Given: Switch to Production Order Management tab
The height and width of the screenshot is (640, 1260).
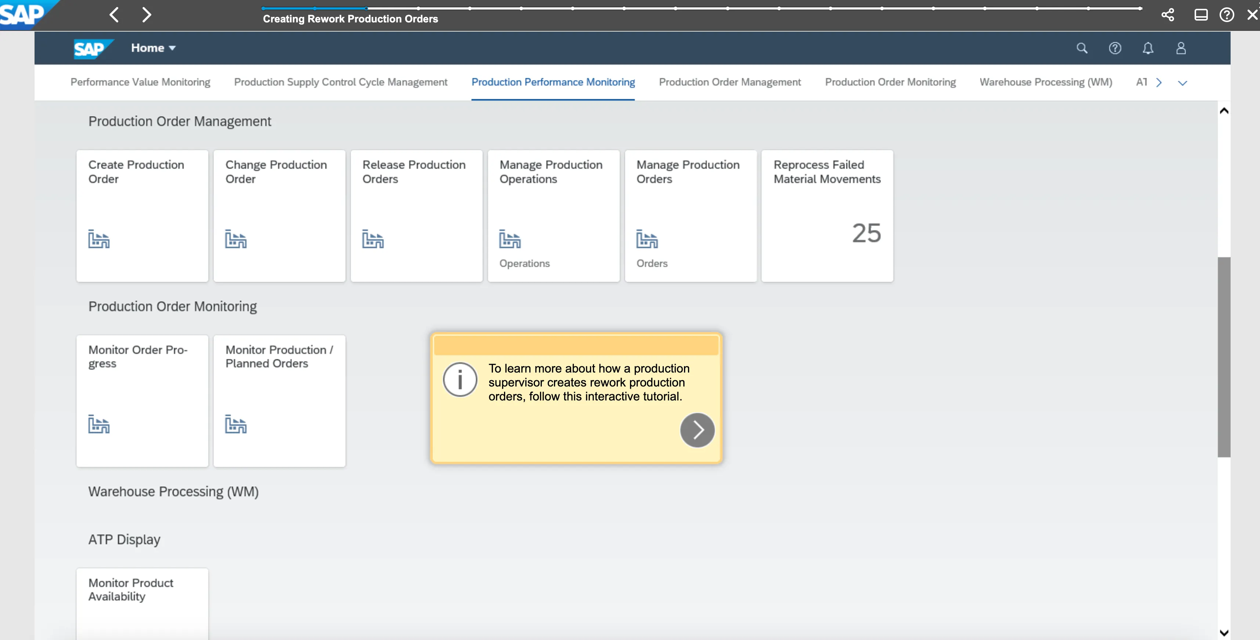Looking at the screenshot, I should pos(729,82).
